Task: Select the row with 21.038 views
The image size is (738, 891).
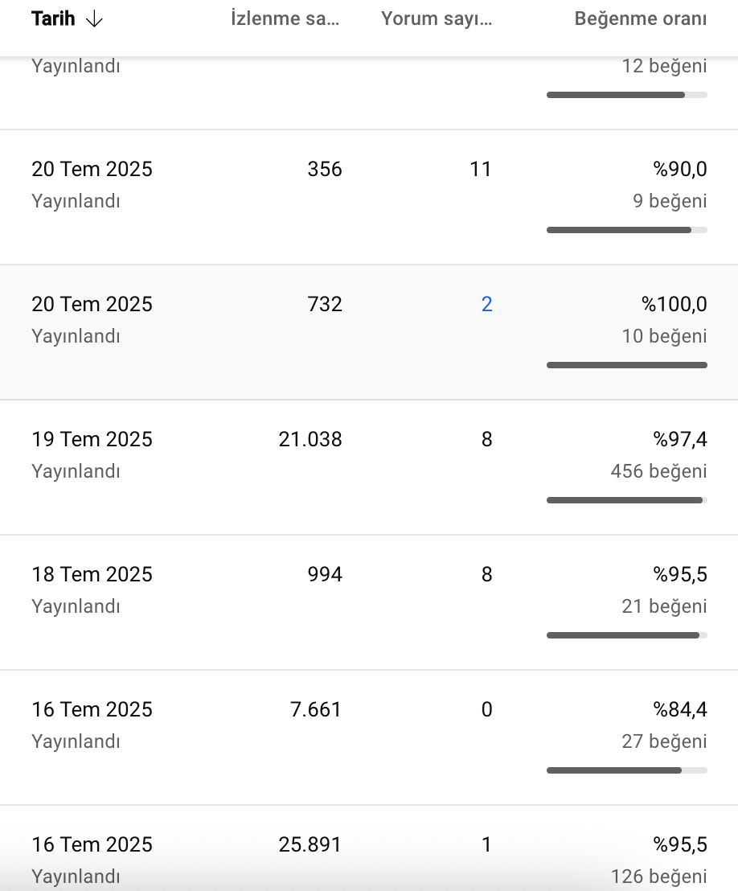Action: 369,467
